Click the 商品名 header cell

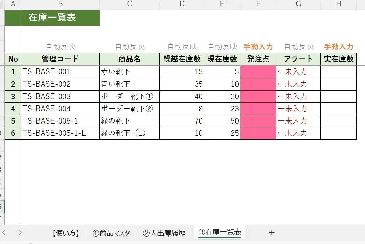[130, 59]
